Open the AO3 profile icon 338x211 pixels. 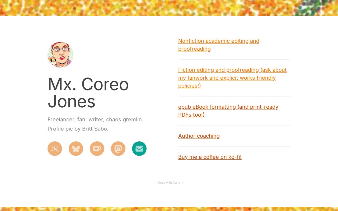pyautogui.click(x=55, y=149)
